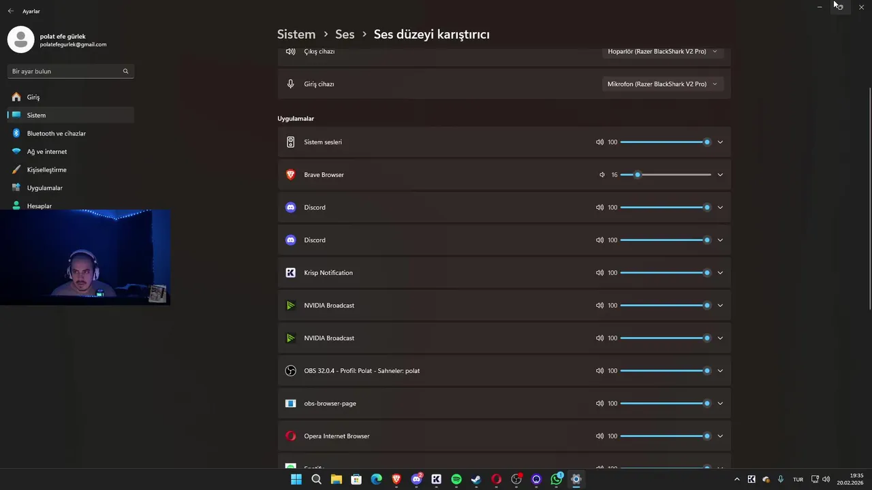Mute Krisp Notification volume

599,273
